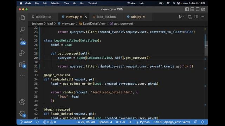Open the Edit menu
Screen dimensions: 225x126
point(45,3)
